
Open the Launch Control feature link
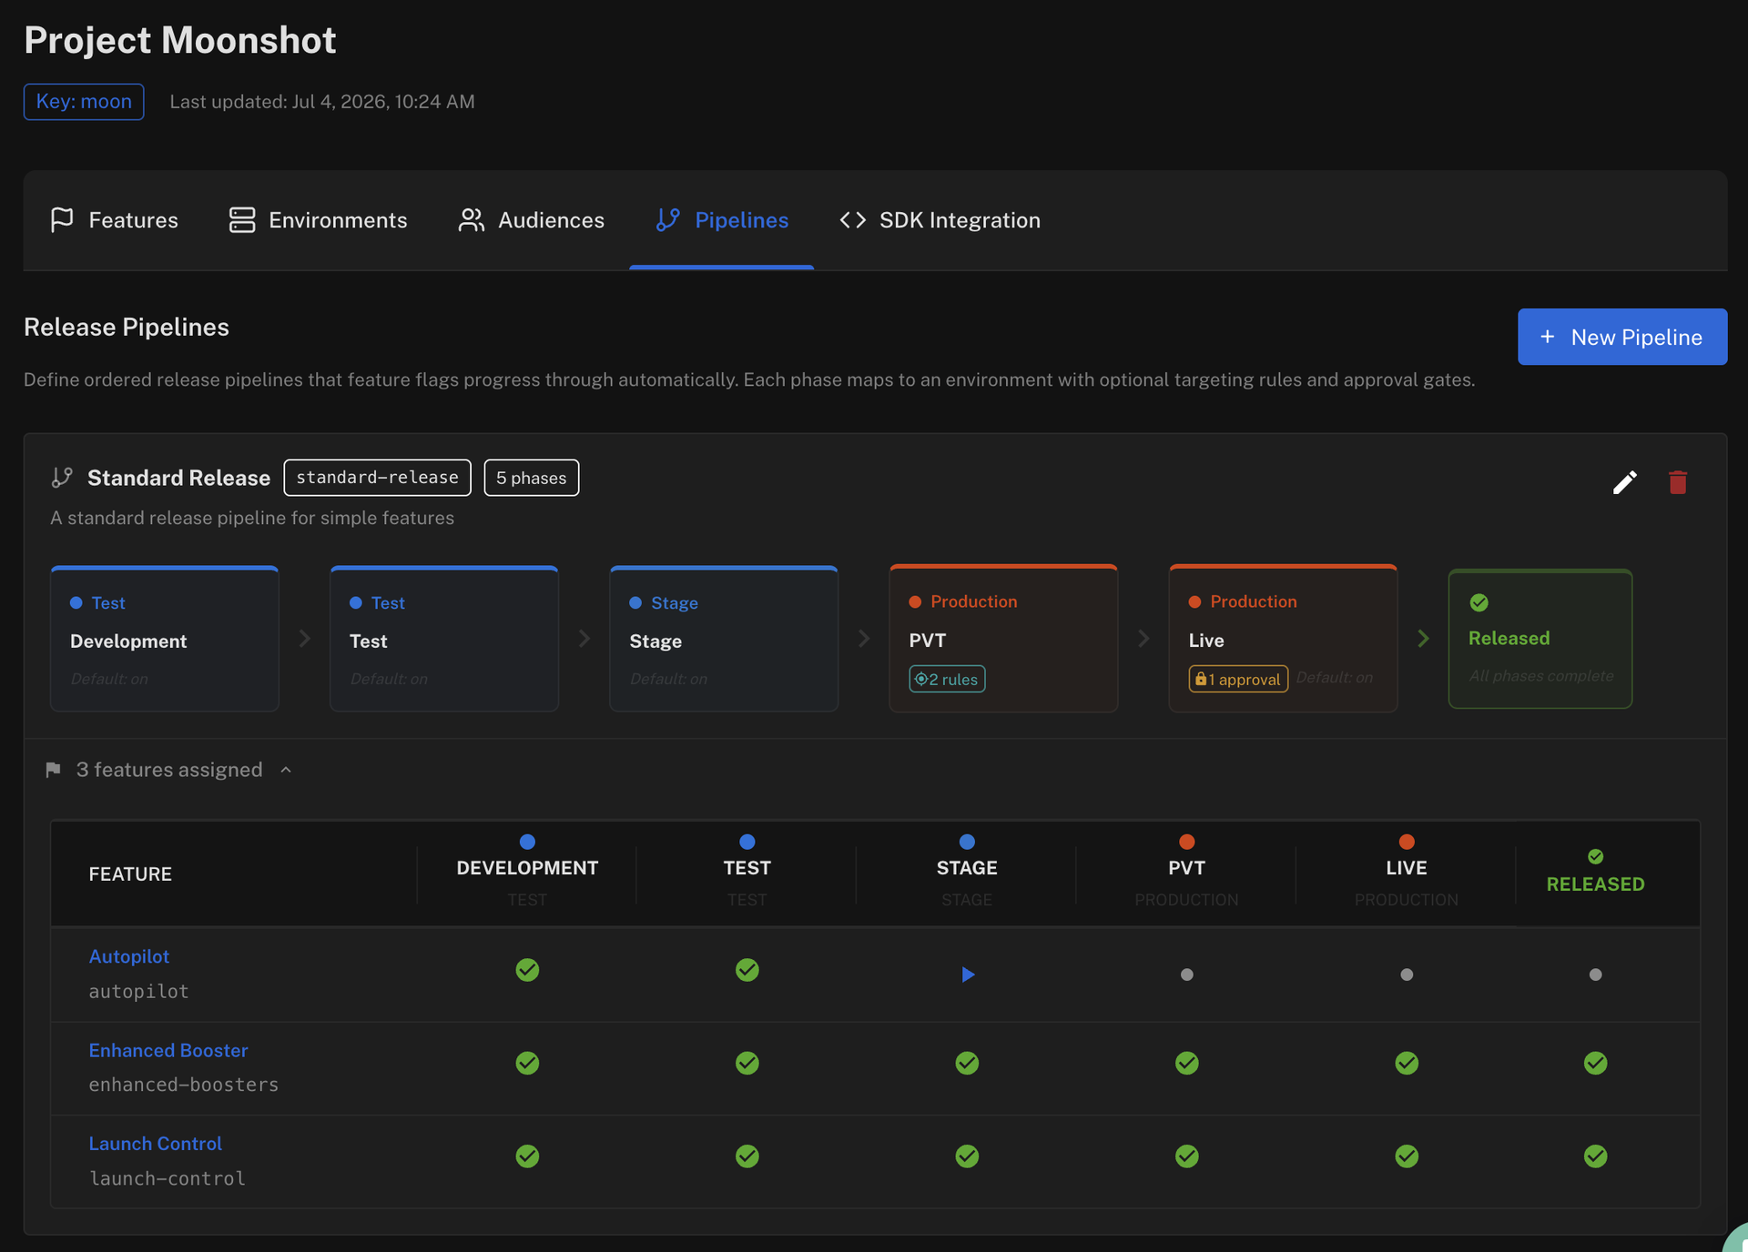[156, 1144]
